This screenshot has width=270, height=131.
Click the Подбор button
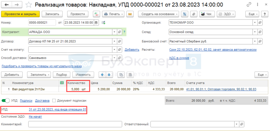[x=62, y=75]
